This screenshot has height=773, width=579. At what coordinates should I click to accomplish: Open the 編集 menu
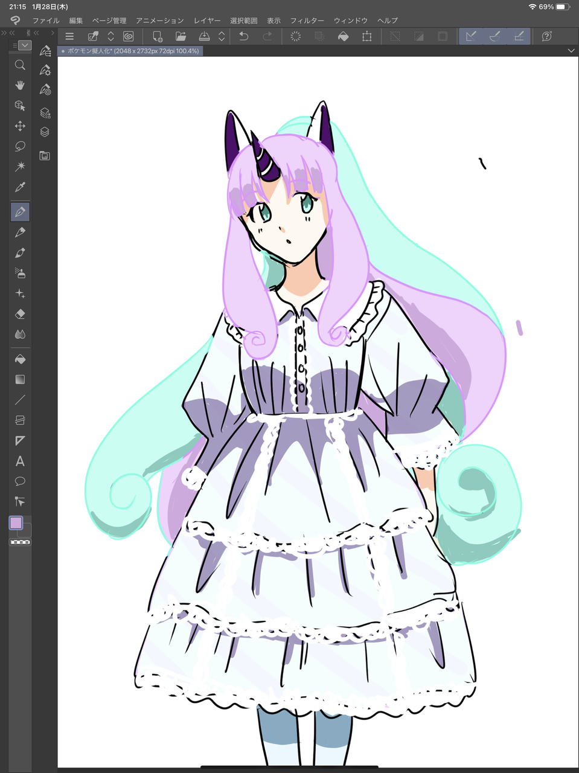click(76, 21)
